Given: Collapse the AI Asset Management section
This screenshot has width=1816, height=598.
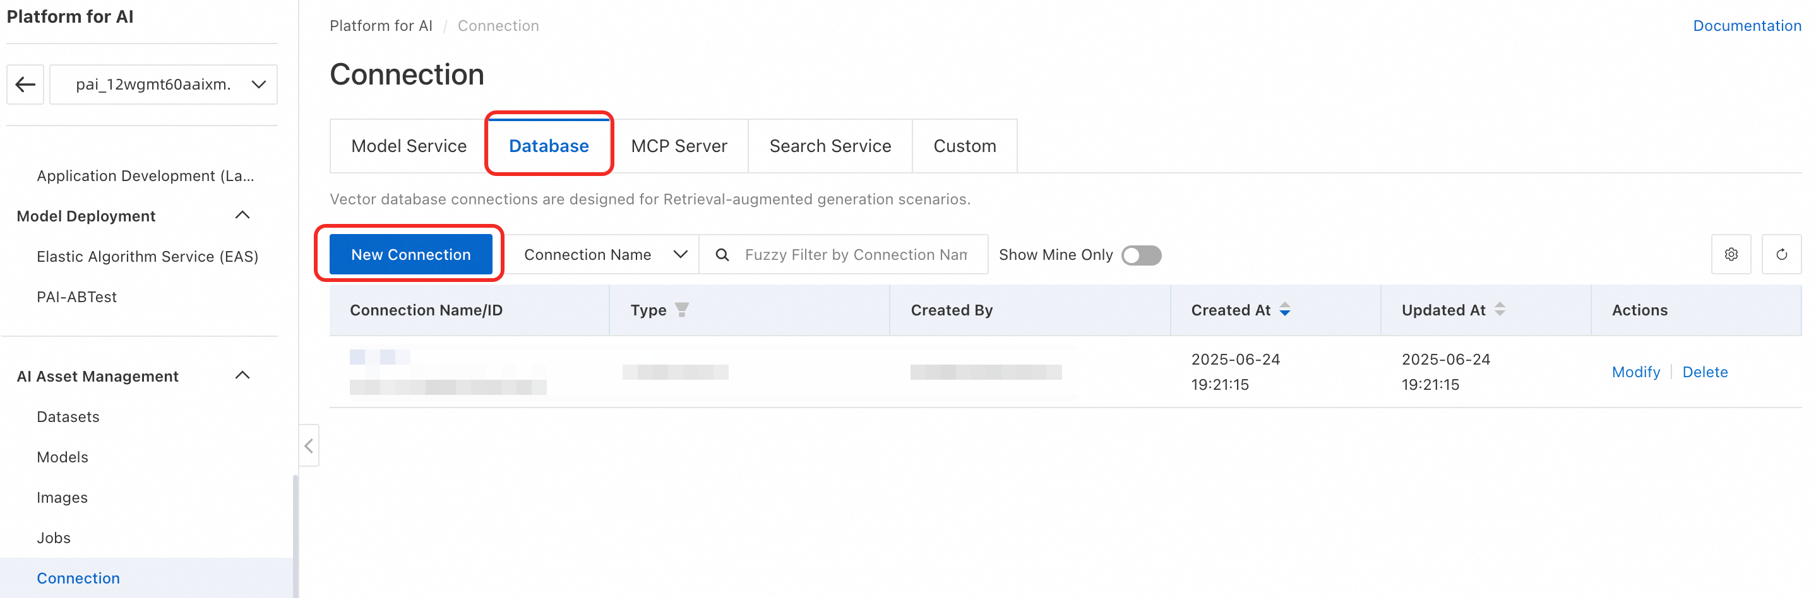Looking at the screenshot, I should (242, 375).
